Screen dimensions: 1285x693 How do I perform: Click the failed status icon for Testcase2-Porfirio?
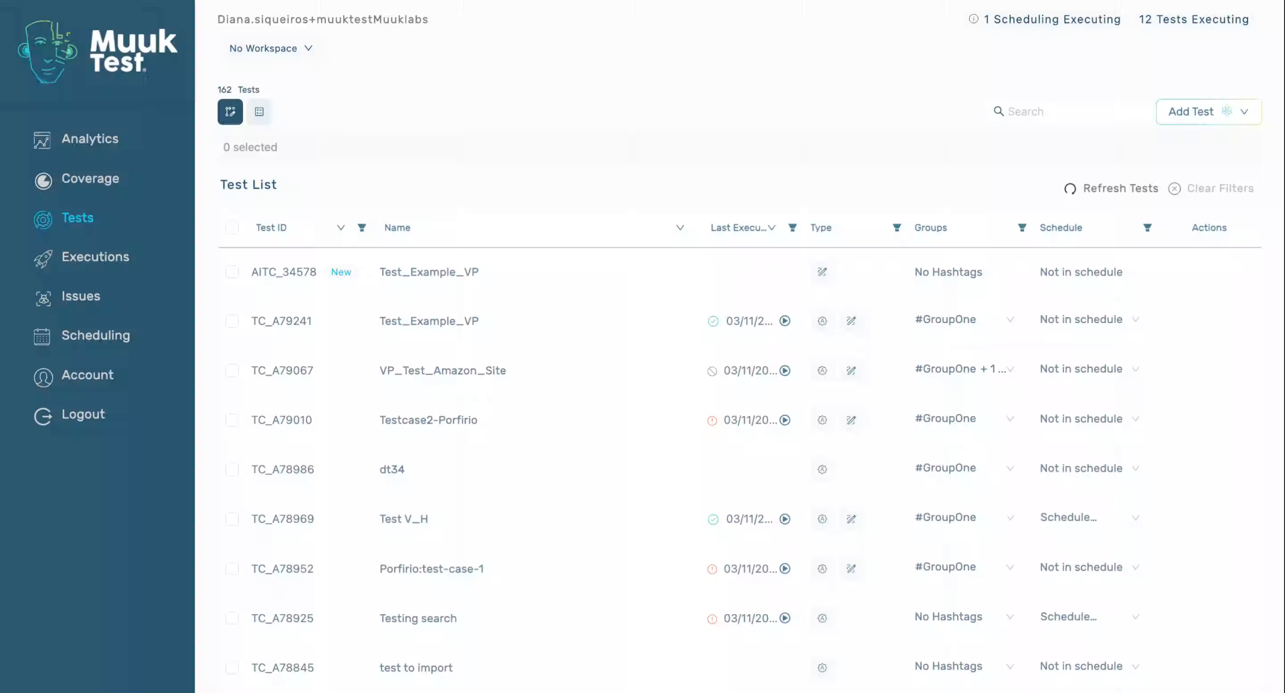click(712, 421)
